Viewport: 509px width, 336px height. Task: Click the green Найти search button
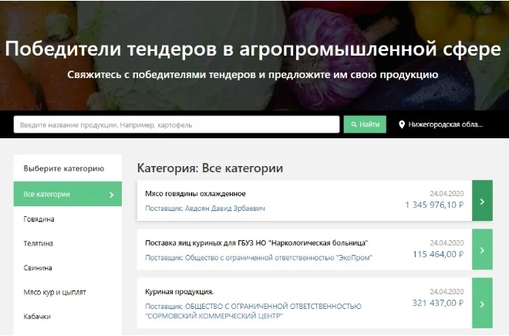pyautogui.click(x=365, y=124)
